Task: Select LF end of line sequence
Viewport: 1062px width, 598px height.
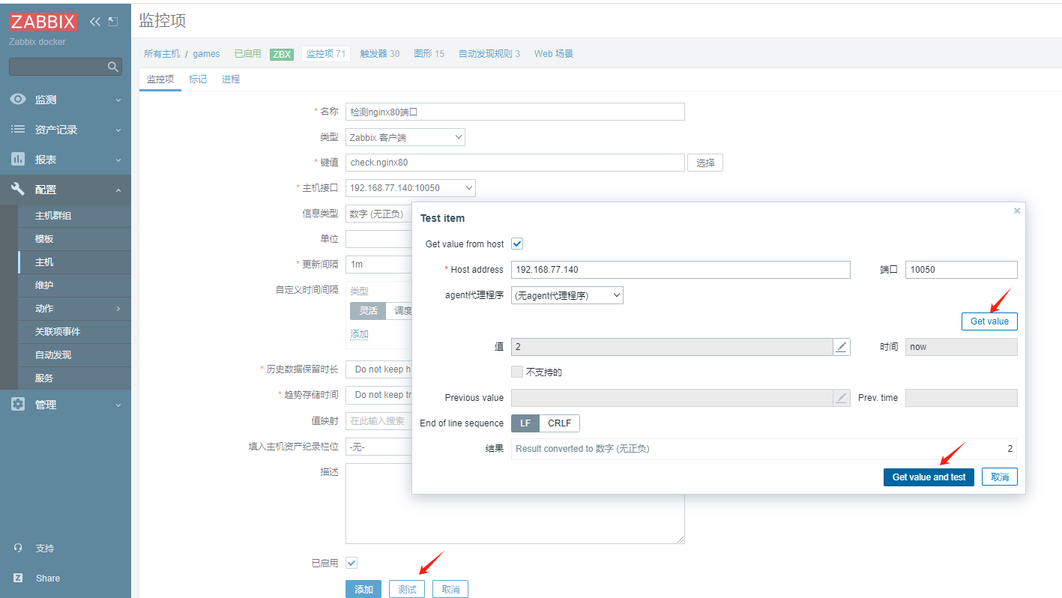Action: click(x=525, y=423)
